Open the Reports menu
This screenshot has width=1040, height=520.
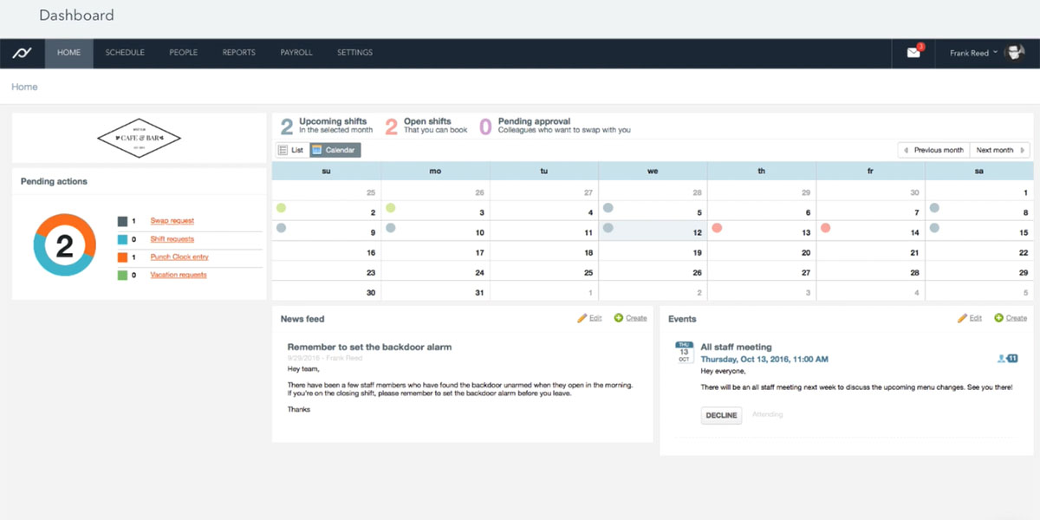[238, 53]
